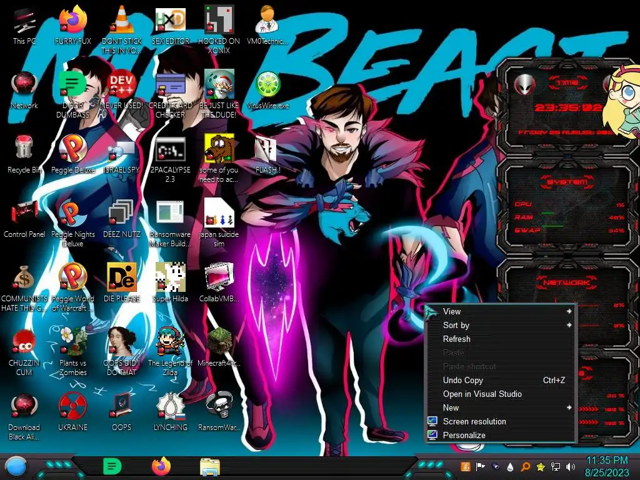This screenshot has width=640, height=480.
Task: Open File Explorer from the taskbar
Action: click(210, 467)
